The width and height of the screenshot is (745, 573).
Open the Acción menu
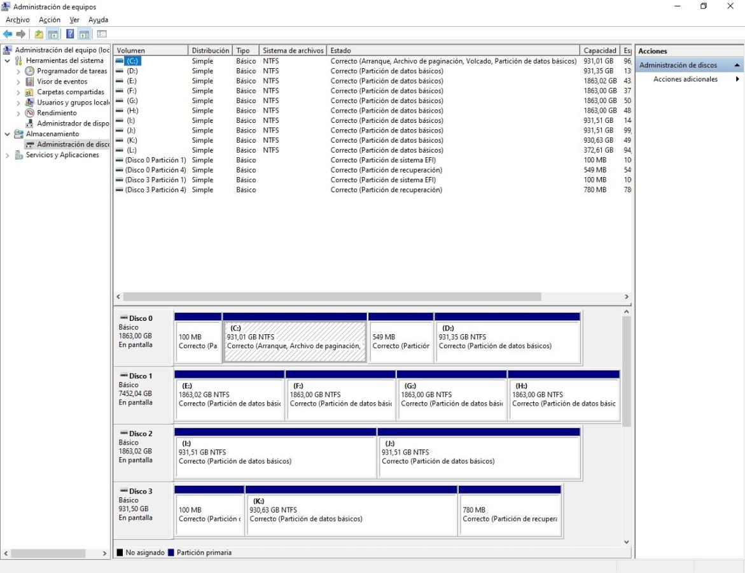click(x=50, y=20)
